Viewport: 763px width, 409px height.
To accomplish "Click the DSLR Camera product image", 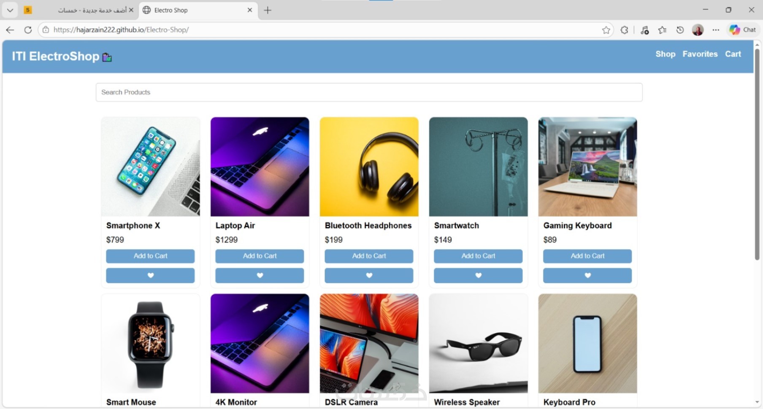I will [369, 343].
